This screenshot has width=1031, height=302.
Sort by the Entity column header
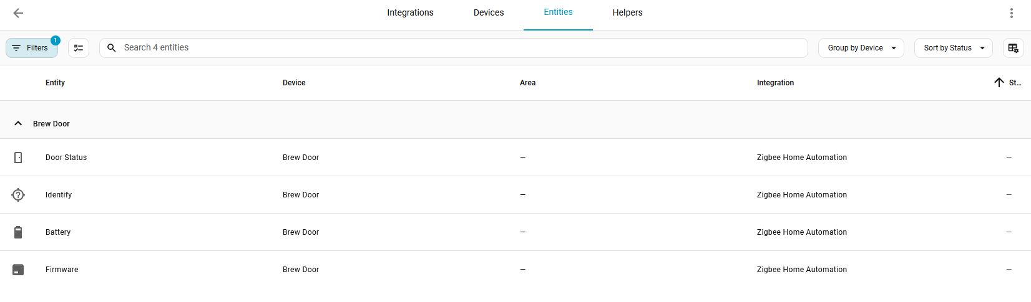(55, 83)
